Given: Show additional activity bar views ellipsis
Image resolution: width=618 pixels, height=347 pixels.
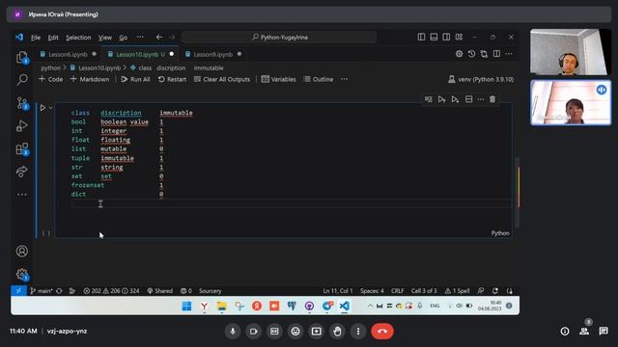Looking at the screenshot, I should click(22, 195).
